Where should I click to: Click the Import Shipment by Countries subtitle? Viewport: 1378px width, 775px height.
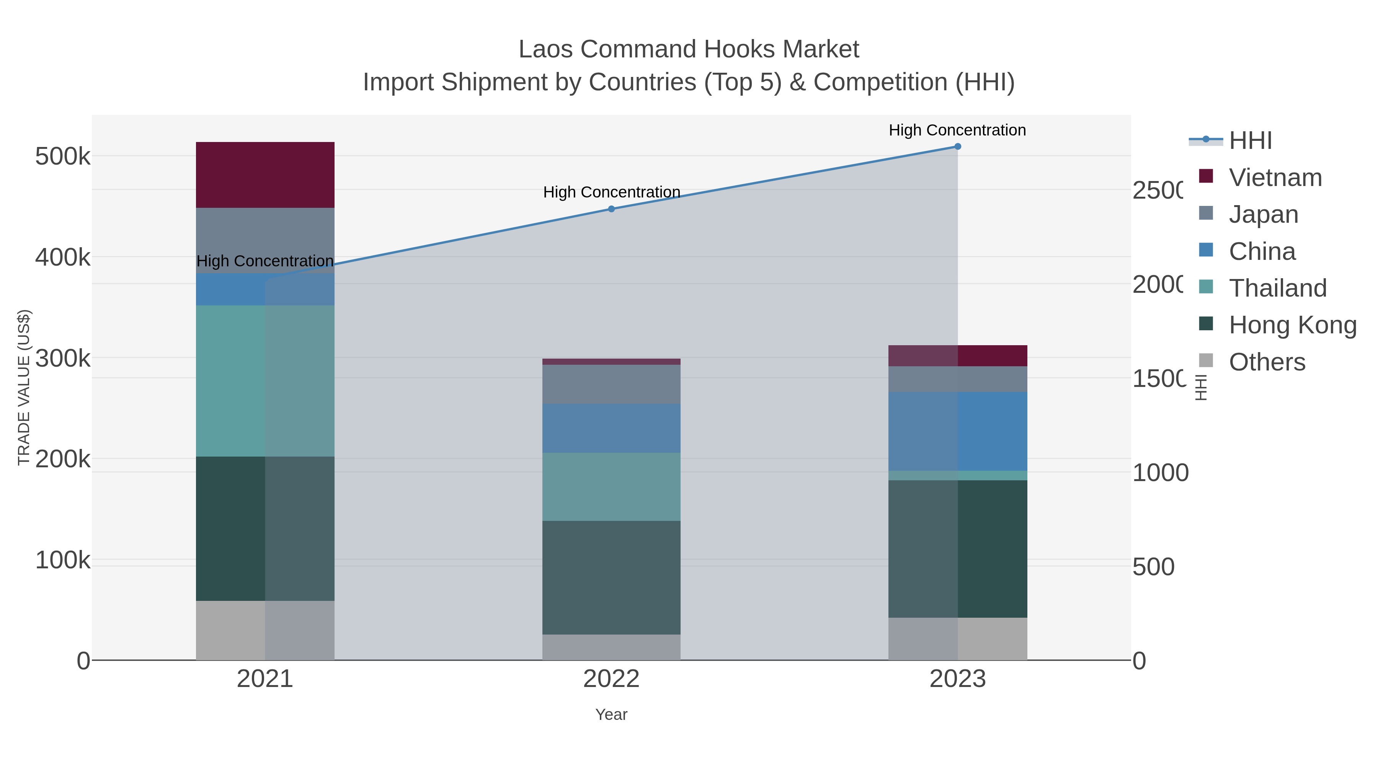(689, 82)
